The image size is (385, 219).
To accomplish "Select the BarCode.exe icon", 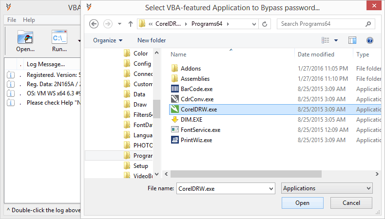I will 175,89.
